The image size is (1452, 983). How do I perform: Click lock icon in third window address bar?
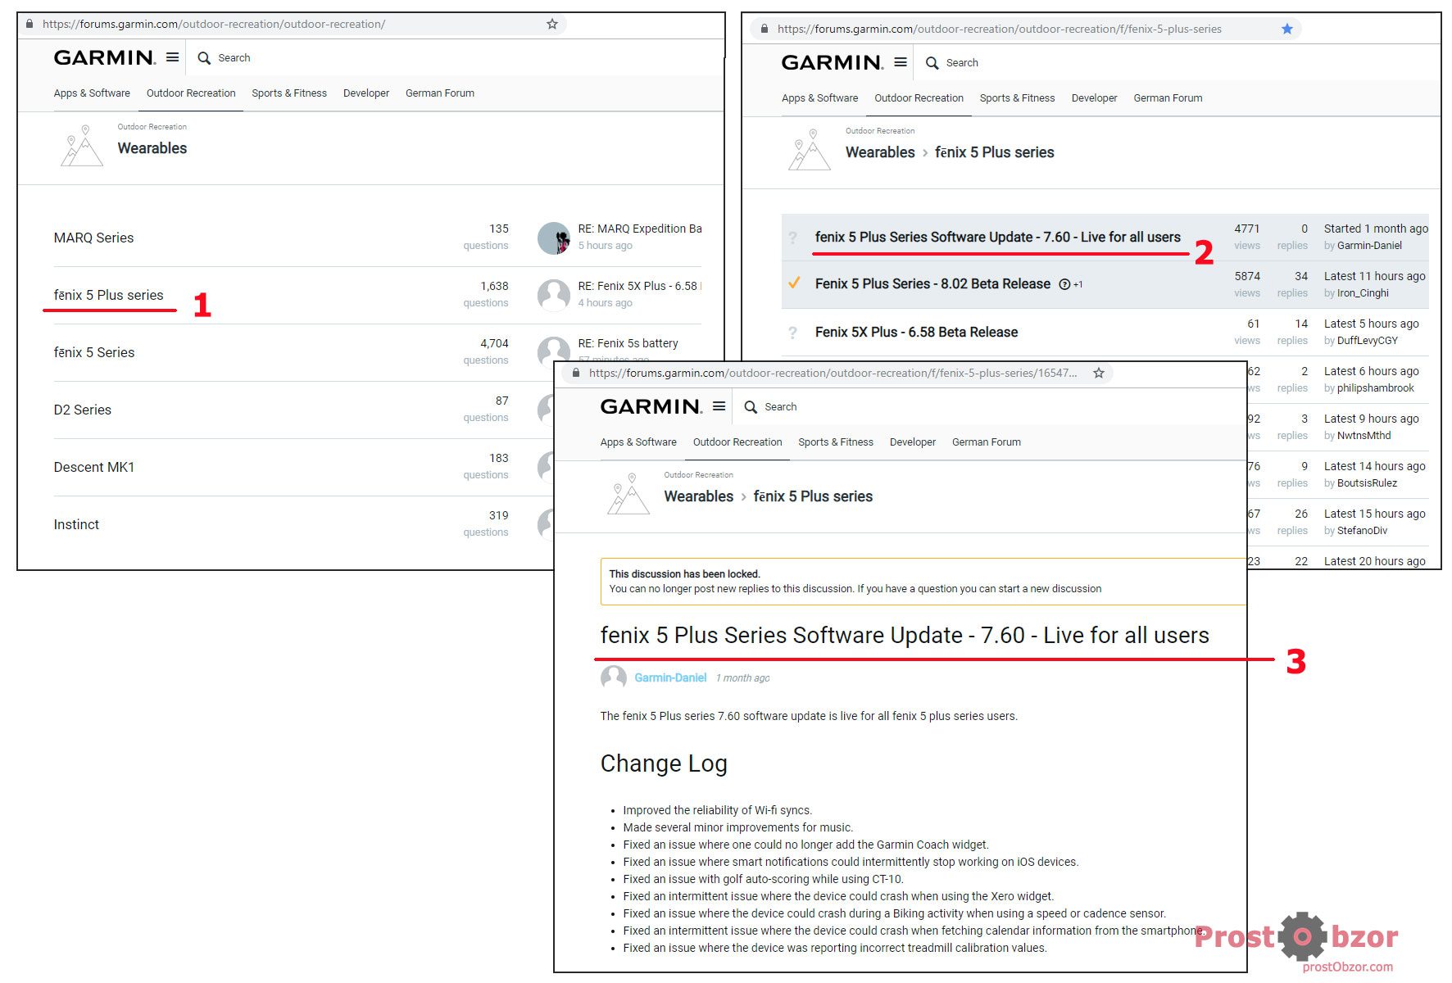click(576, 373)
